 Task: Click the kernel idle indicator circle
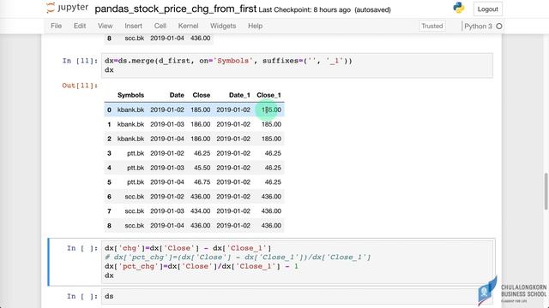pos(499,27)
